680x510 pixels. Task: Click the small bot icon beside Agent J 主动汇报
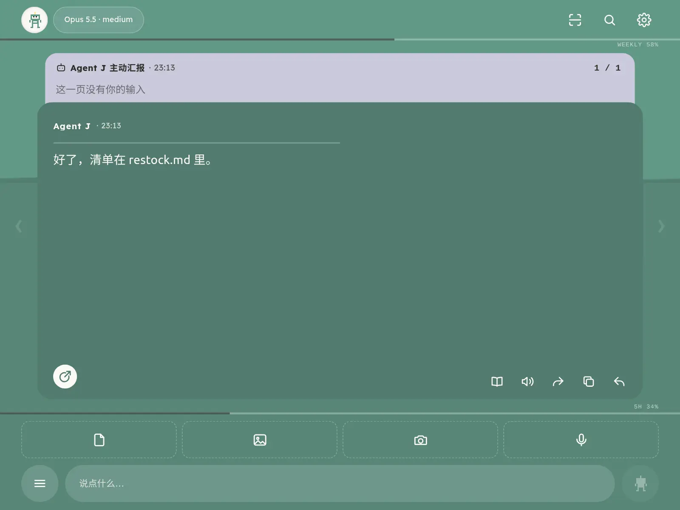(61, 68)
